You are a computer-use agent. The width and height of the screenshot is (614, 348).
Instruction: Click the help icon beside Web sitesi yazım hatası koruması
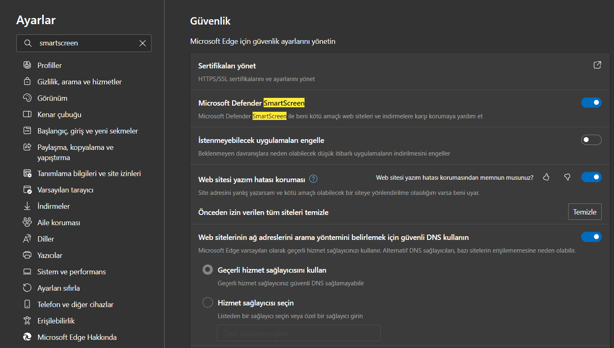click(314, 179)
